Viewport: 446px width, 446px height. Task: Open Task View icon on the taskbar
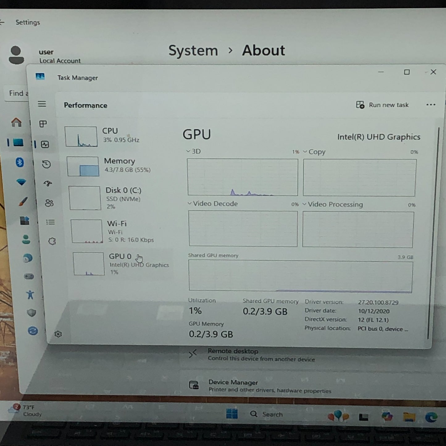point(364,417)
